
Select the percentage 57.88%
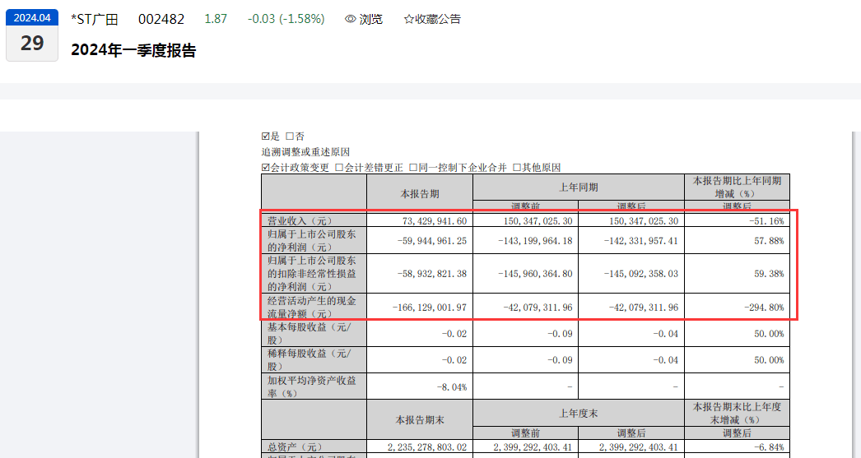click(x=769, y=241)
